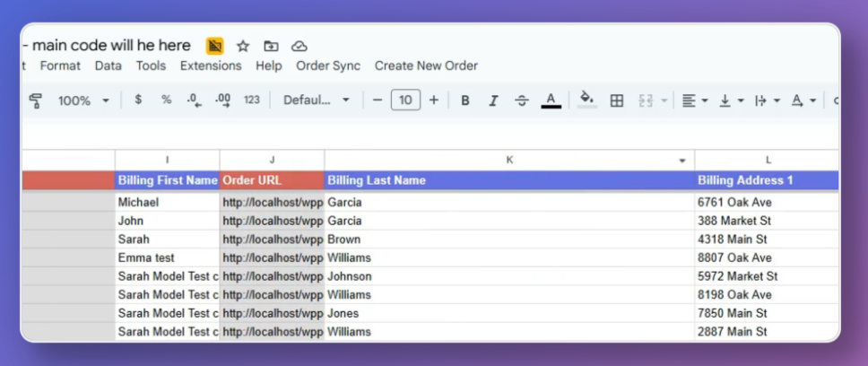The image size is (868, 366).
Task: Open the Create New Order menu
Action: [x=426, y=65]
